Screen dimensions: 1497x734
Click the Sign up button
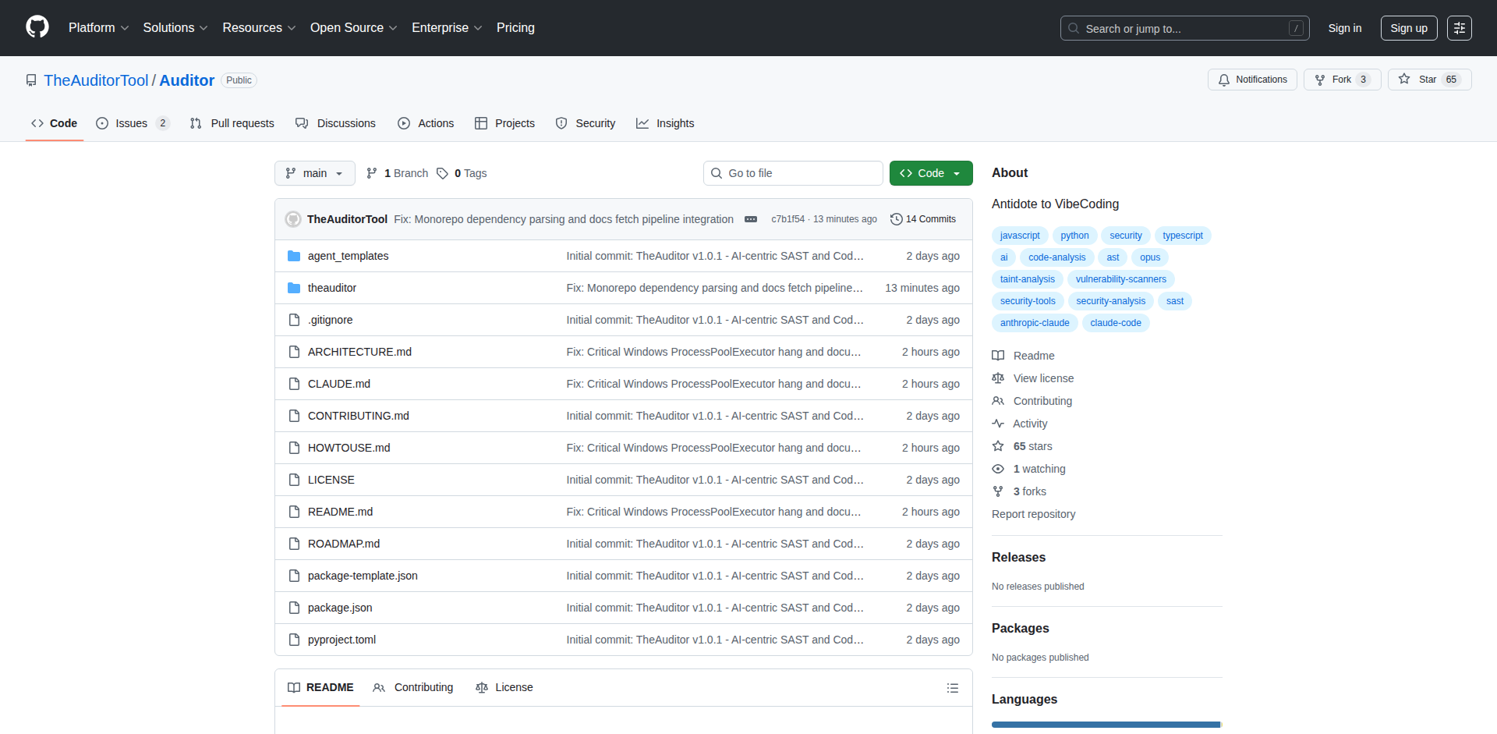coord(1409,28)
